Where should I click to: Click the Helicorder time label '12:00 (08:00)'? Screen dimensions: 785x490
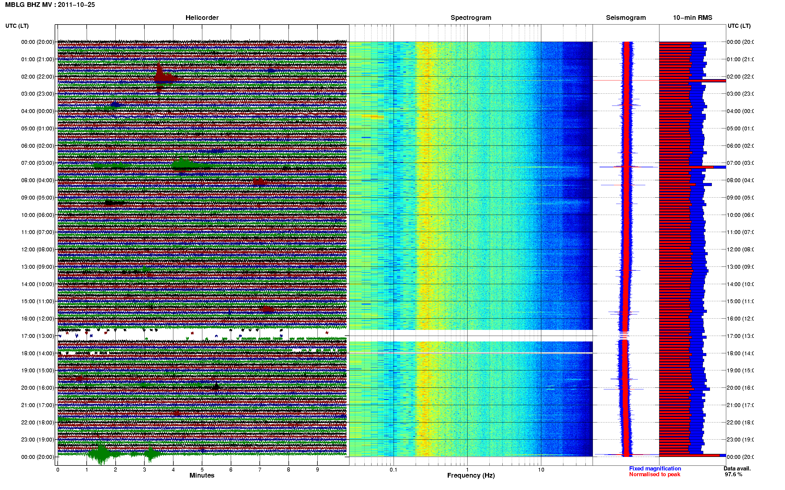pos(38,249)
